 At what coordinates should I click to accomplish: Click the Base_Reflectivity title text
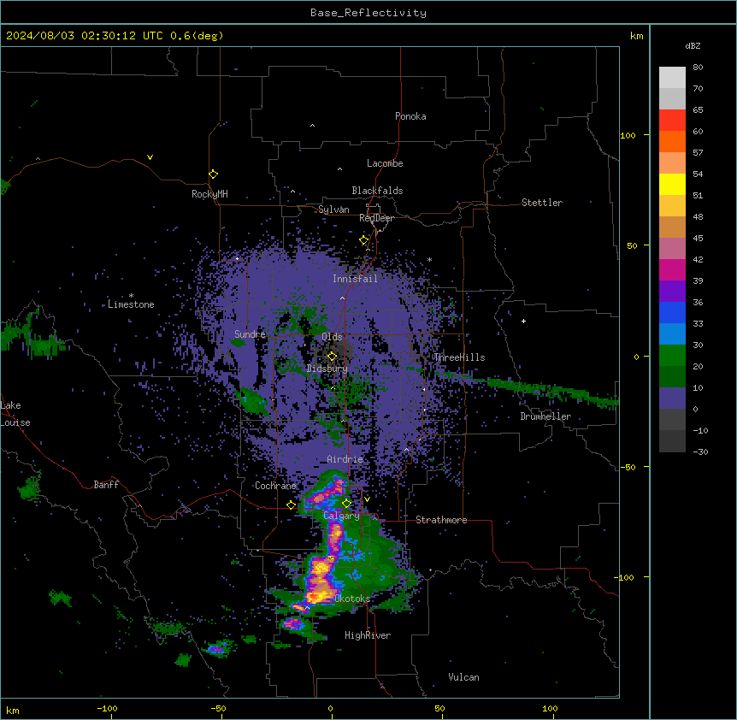[x=368, y=13]
